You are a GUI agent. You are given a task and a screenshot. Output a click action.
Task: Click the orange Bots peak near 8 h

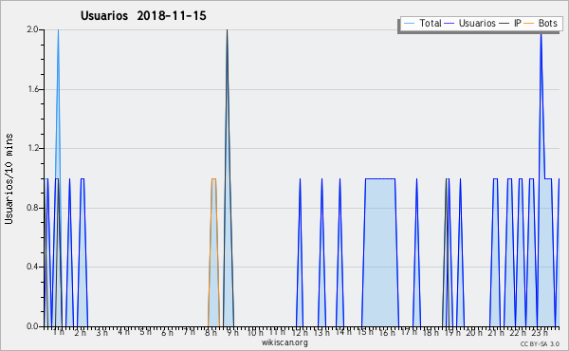click(x=213, y=179)
